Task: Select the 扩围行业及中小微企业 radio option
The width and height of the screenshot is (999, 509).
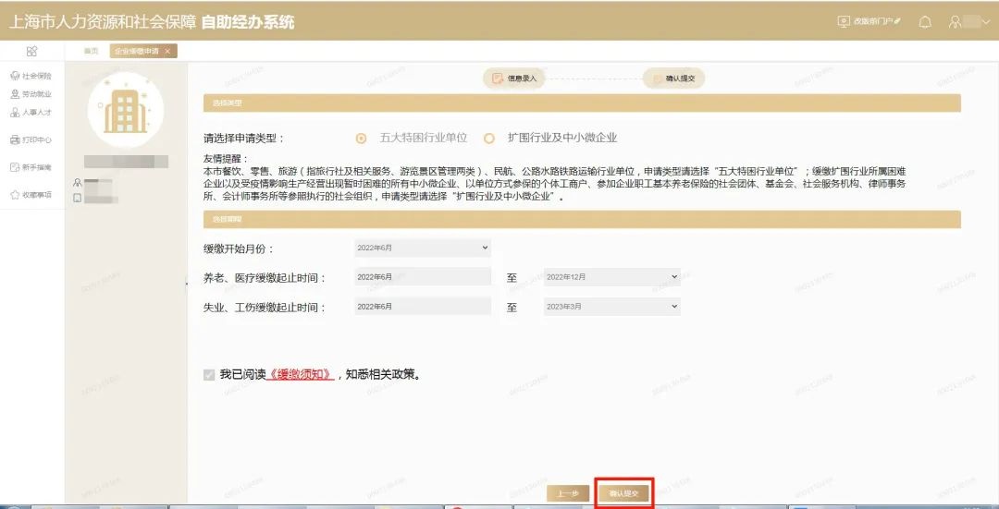Action: [489, 139]
